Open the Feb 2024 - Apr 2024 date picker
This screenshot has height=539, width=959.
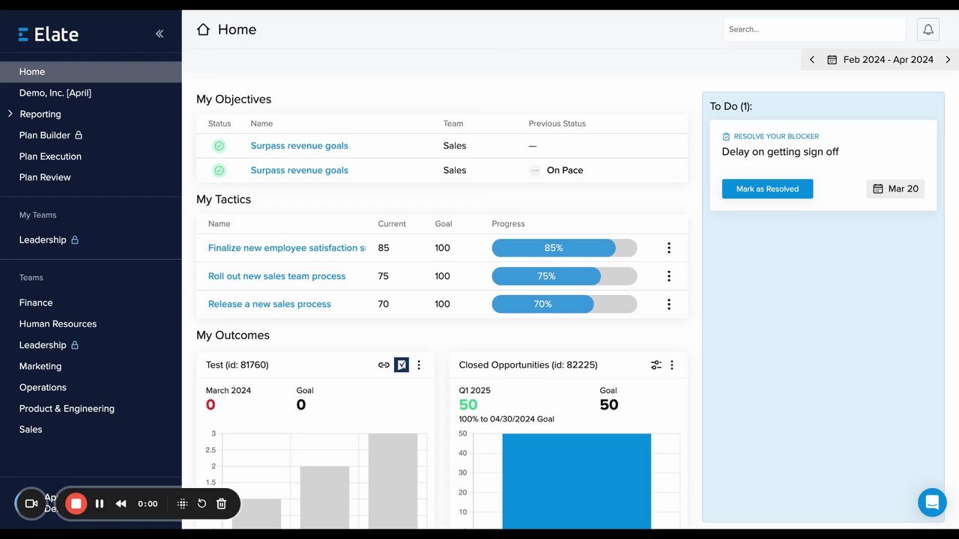pyautogui.click(x=880, y=60)
